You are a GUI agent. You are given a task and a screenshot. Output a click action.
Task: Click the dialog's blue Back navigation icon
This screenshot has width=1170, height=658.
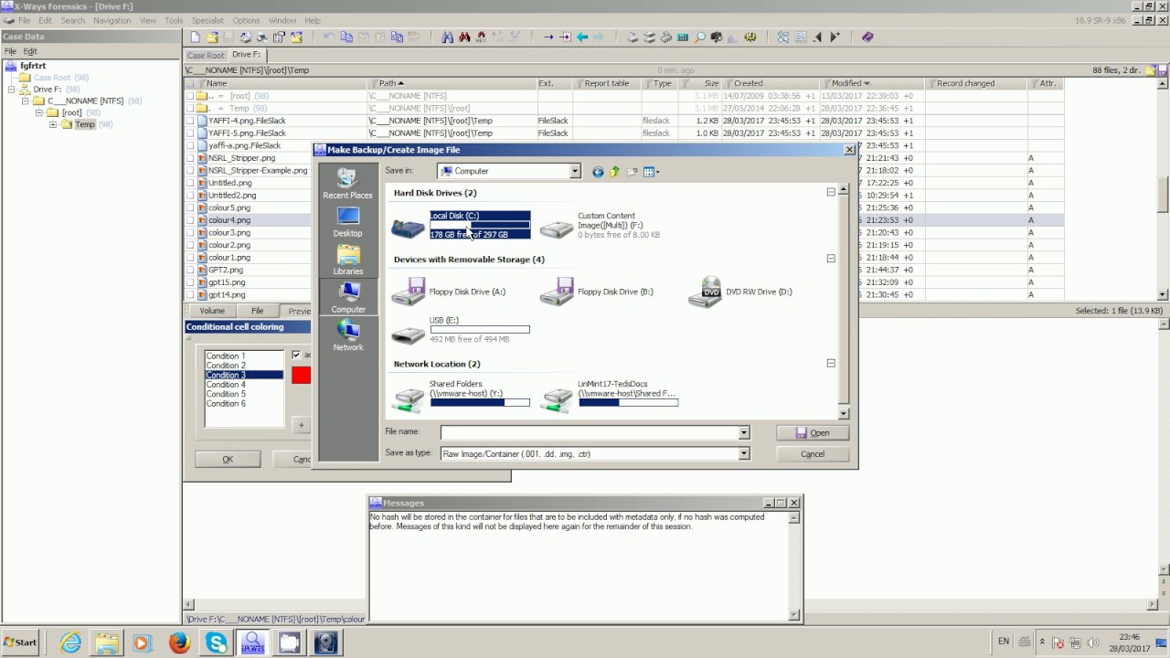tap(598, 172)
